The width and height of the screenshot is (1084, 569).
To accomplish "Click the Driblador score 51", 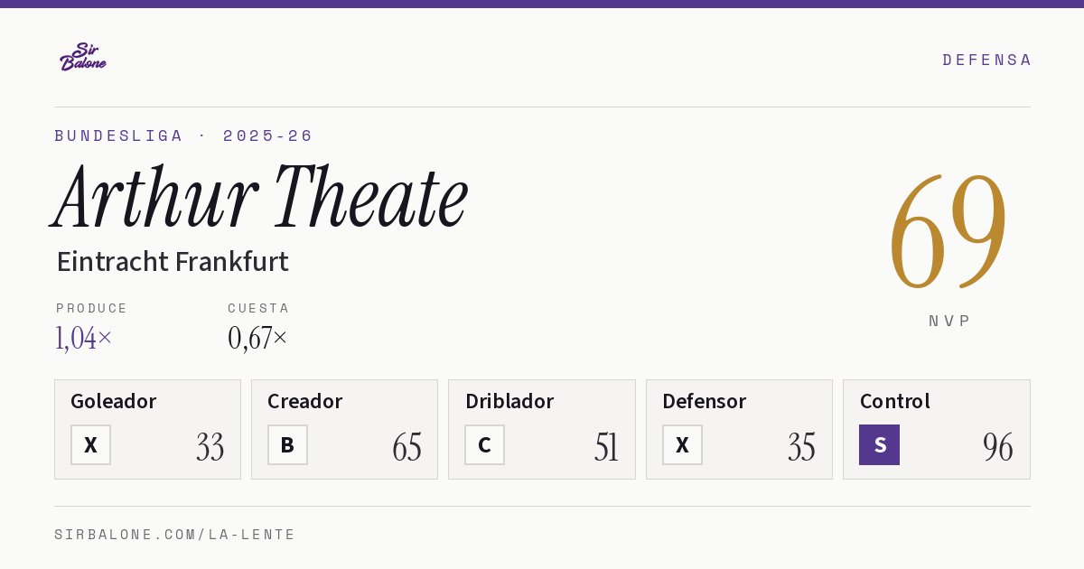I will [x=606, y=447].
